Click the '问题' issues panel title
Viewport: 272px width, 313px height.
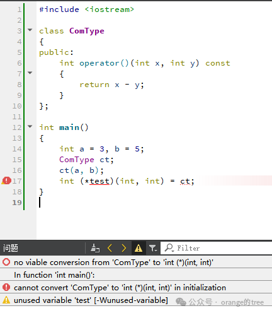tap(11, 248)
